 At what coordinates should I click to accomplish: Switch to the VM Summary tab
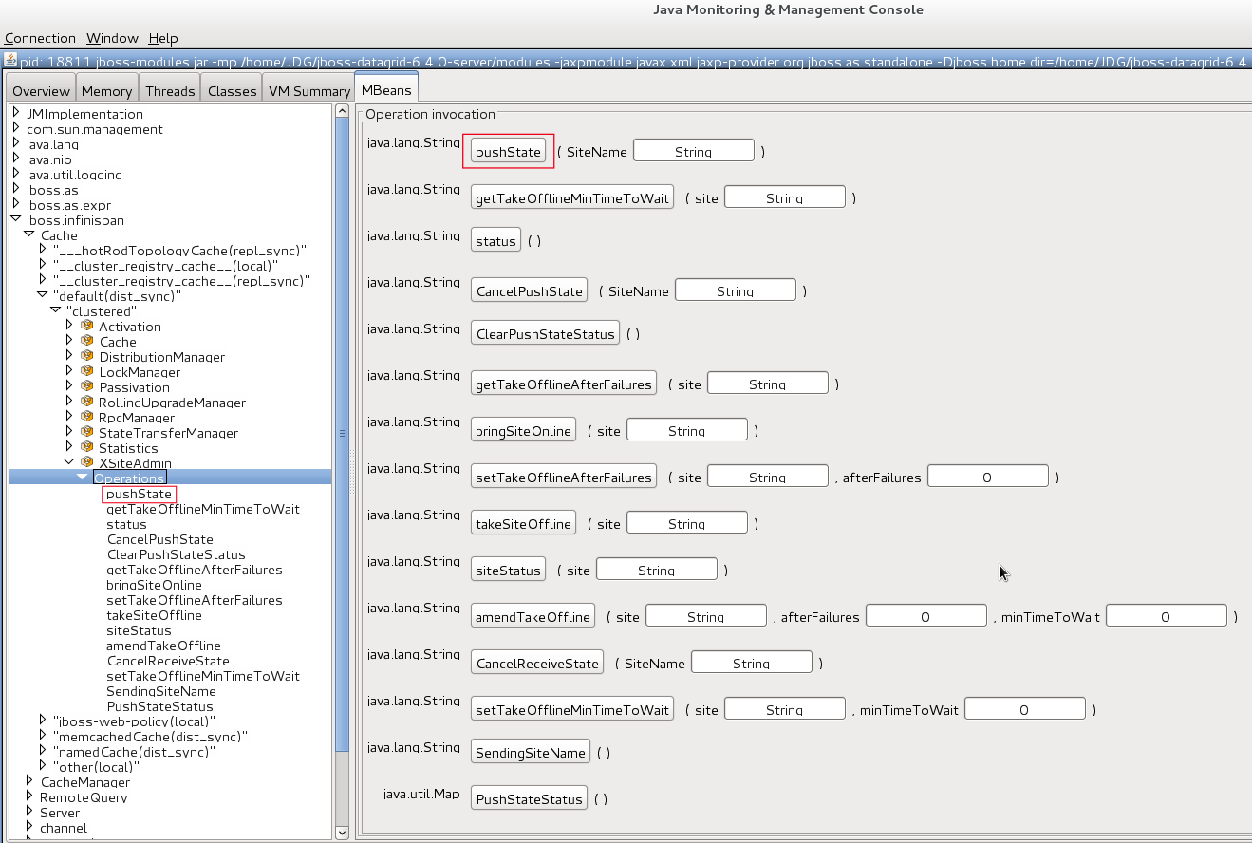click(x=309, y=91)
